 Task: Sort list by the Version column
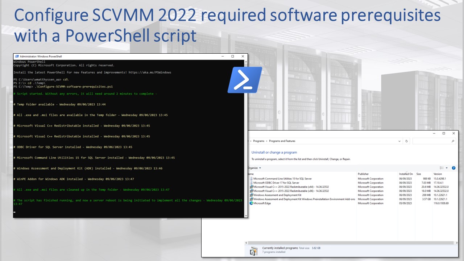coord(438,174)
